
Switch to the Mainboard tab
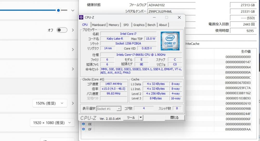(99, 25)
